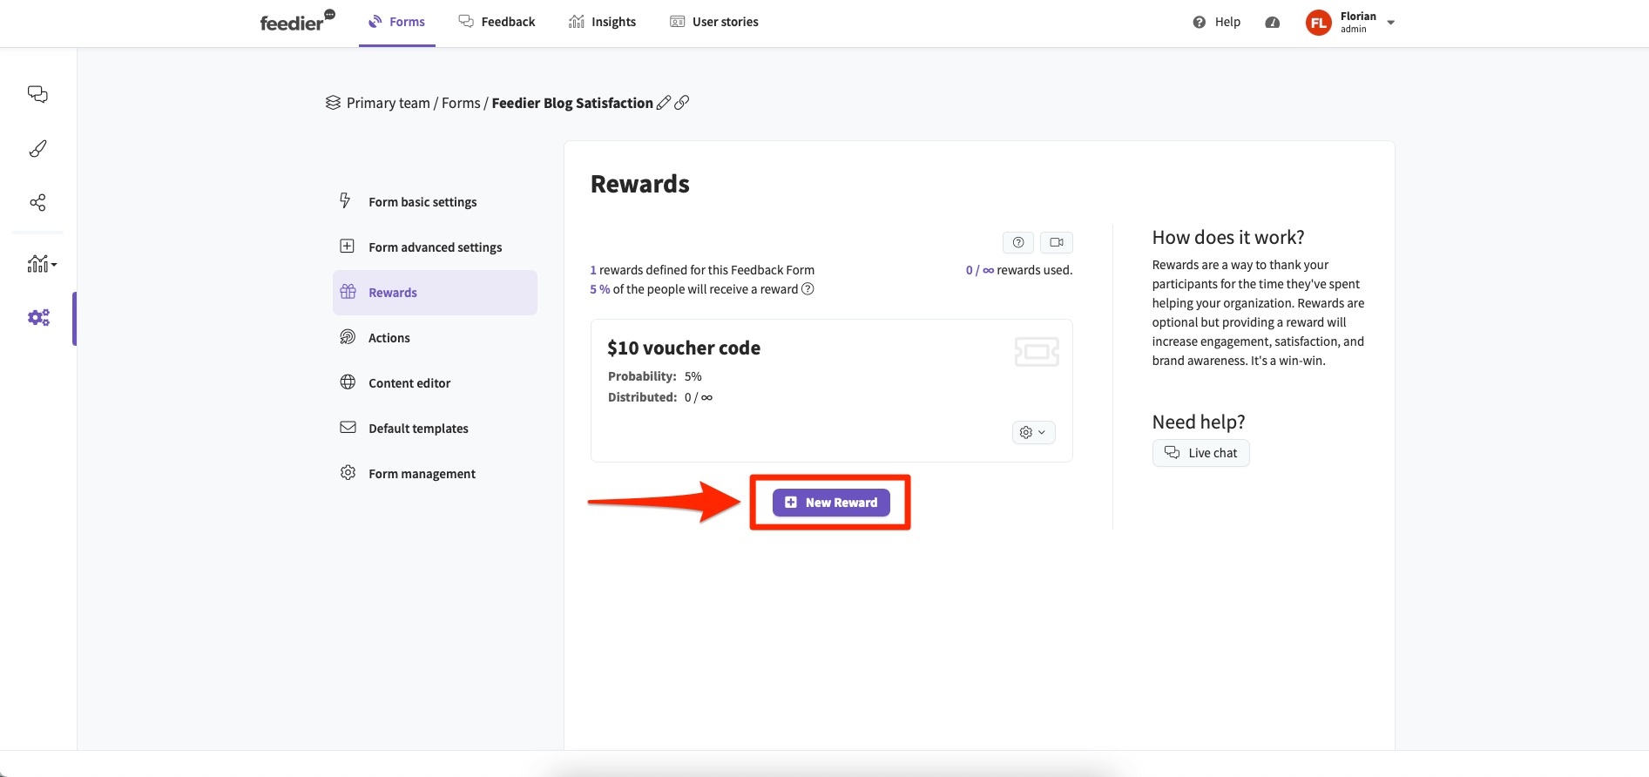Click the feedier logo
This screenshot has height=777, width=1649.
pos(297,21)
